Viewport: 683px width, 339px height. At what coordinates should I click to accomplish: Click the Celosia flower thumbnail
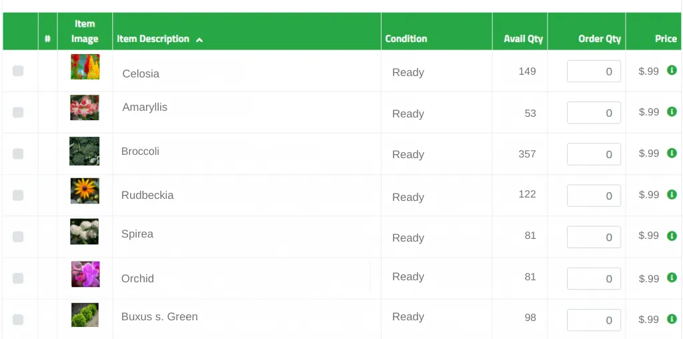(85, 67)
